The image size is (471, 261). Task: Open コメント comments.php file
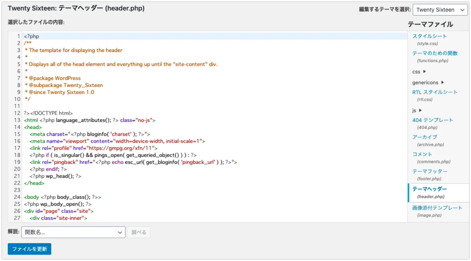point(422,154)
